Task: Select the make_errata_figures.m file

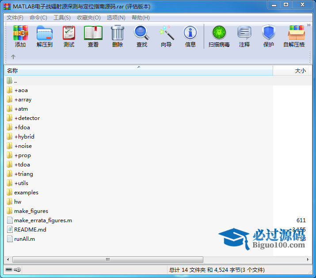Action: (x=39, y=220)
